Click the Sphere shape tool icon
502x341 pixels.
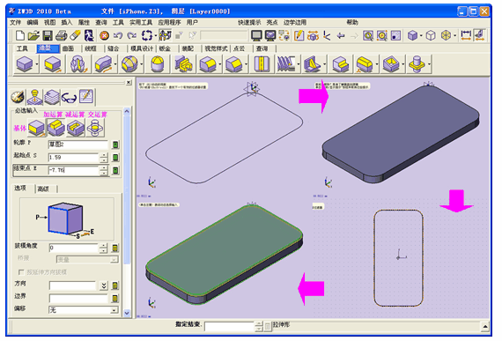[x=129, y=64]
